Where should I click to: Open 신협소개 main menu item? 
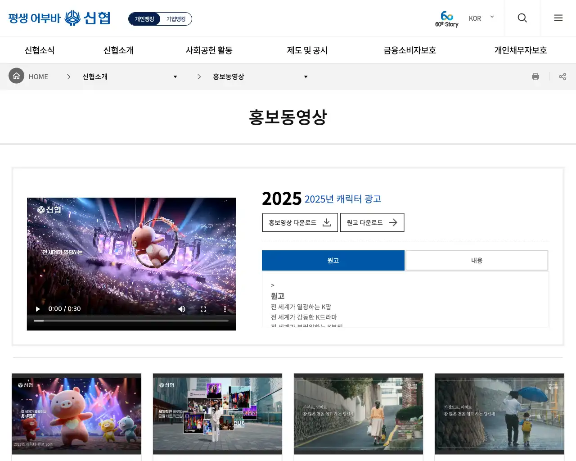click(x=118, y=50)
